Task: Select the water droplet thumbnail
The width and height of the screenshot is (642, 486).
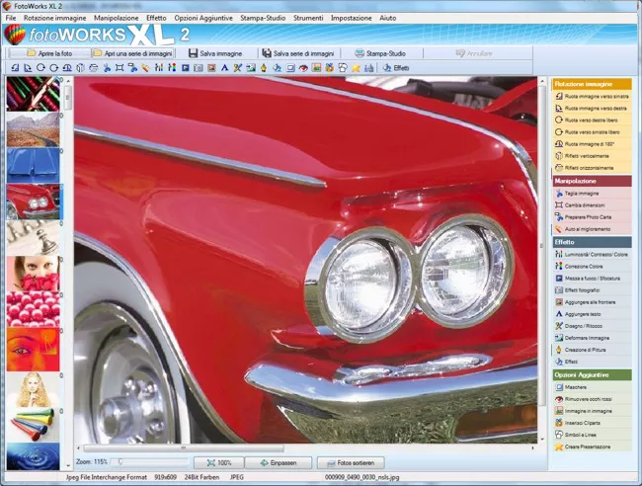Action: pos(33,455)
